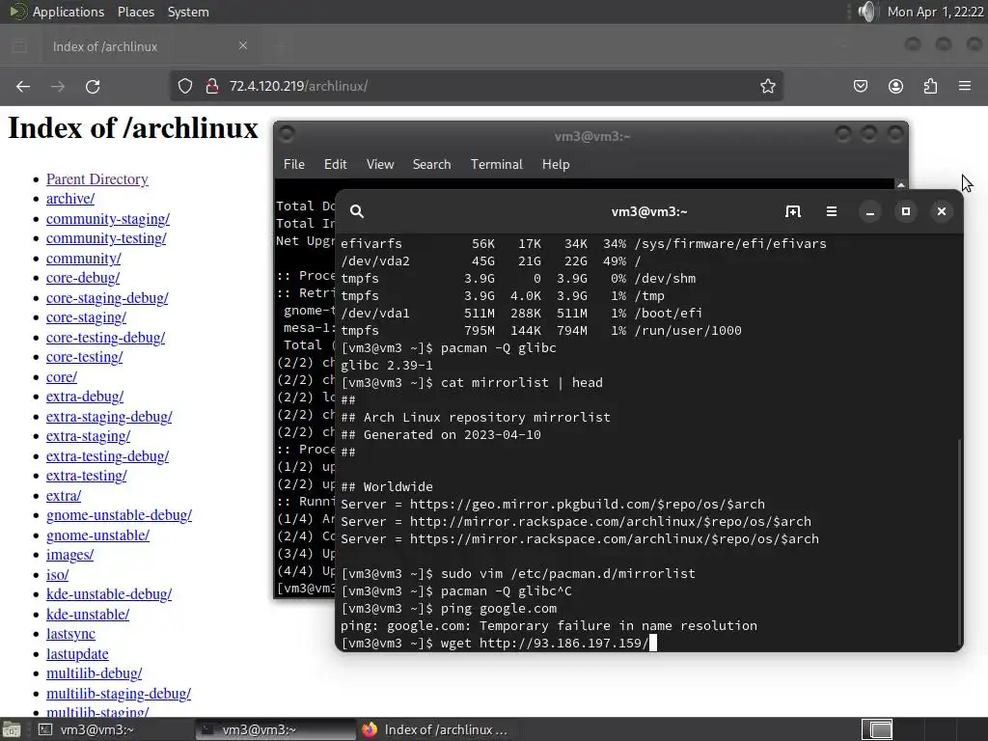Click show desktop icon in bottom-left panel
The image size is (988, 741).
click(x=11, y=729)
